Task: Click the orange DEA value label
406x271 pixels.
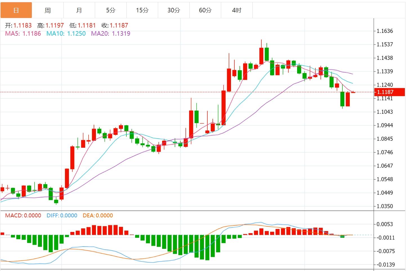Action: [98, 216]
